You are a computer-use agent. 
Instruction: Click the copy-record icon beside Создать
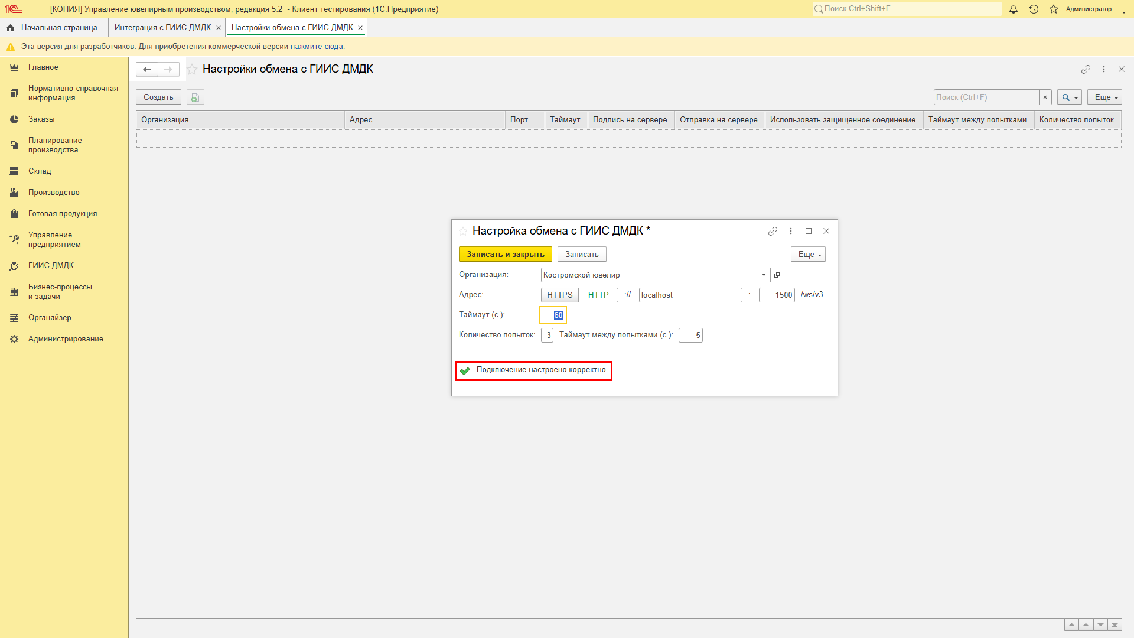point(195,97)
